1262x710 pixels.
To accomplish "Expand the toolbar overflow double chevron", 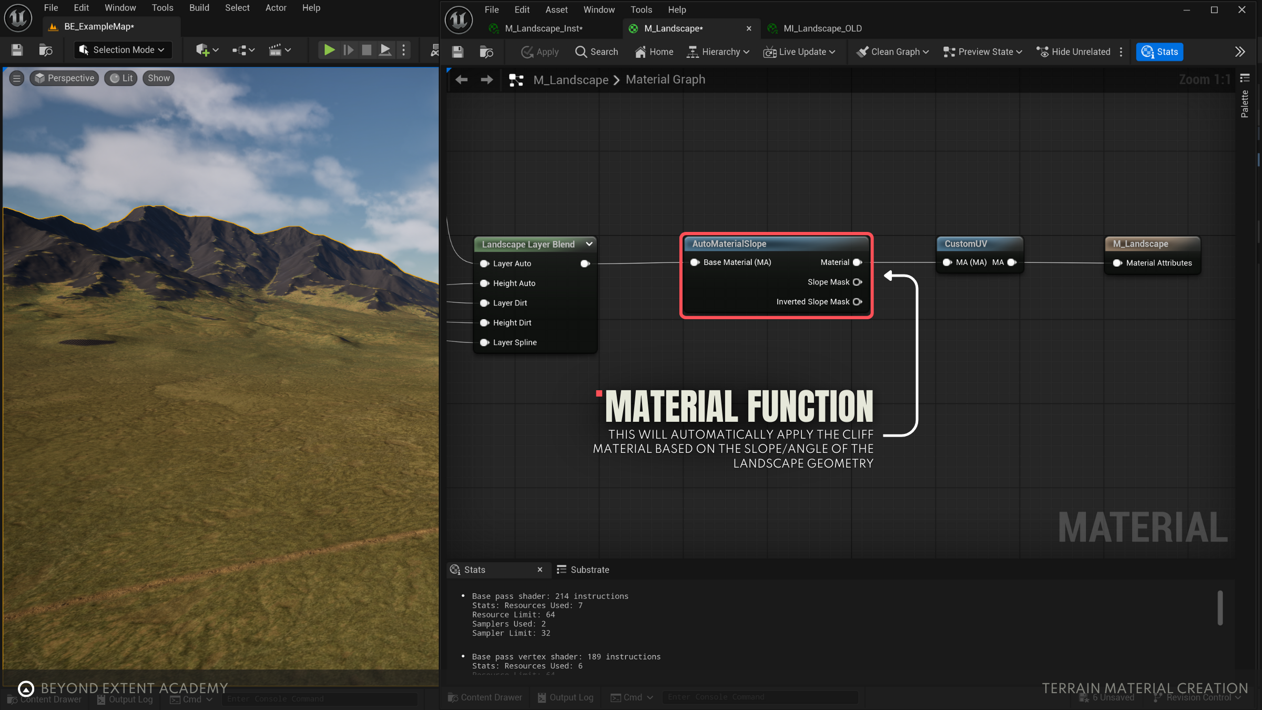I will tap(1240, 52).
